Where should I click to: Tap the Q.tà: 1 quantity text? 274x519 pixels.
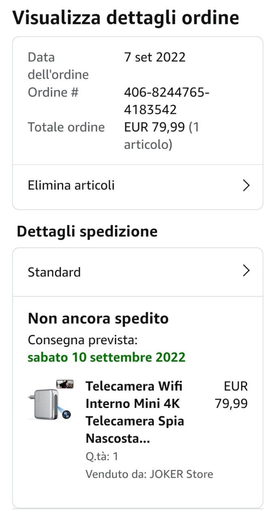click(x=102, y=457)
